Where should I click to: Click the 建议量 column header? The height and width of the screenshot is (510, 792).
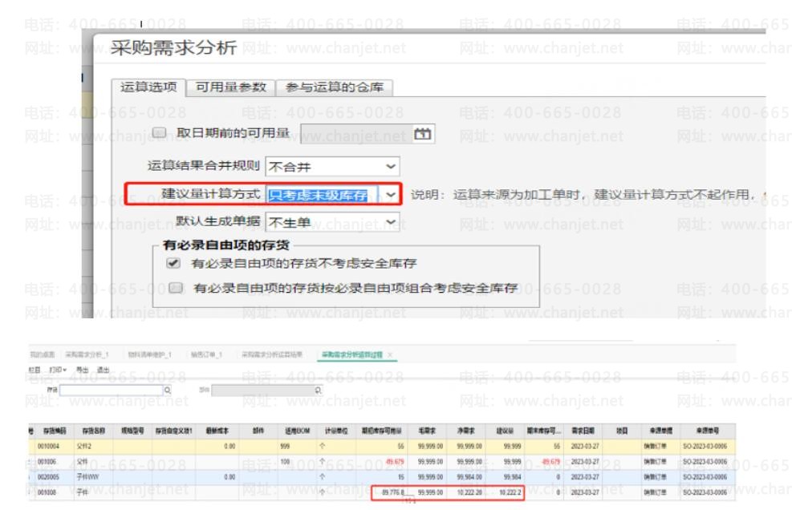(505, 431)
